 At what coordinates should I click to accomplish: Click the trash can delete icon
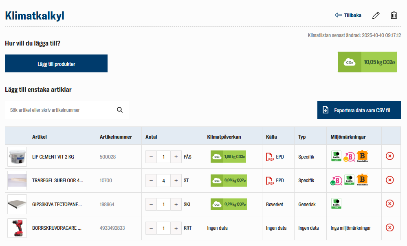(394, 15)
